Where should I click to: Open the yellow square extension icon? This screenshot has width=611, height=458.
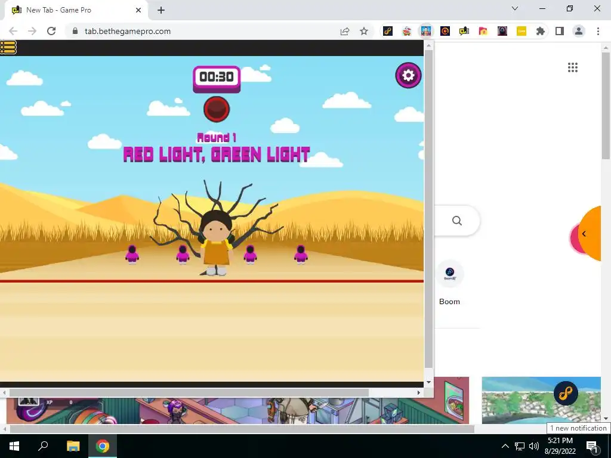click(521, 31)
